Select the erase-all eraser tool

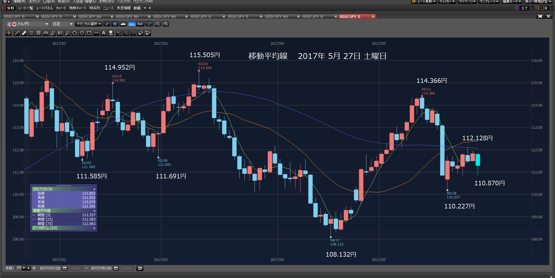[x=148, y=33]
